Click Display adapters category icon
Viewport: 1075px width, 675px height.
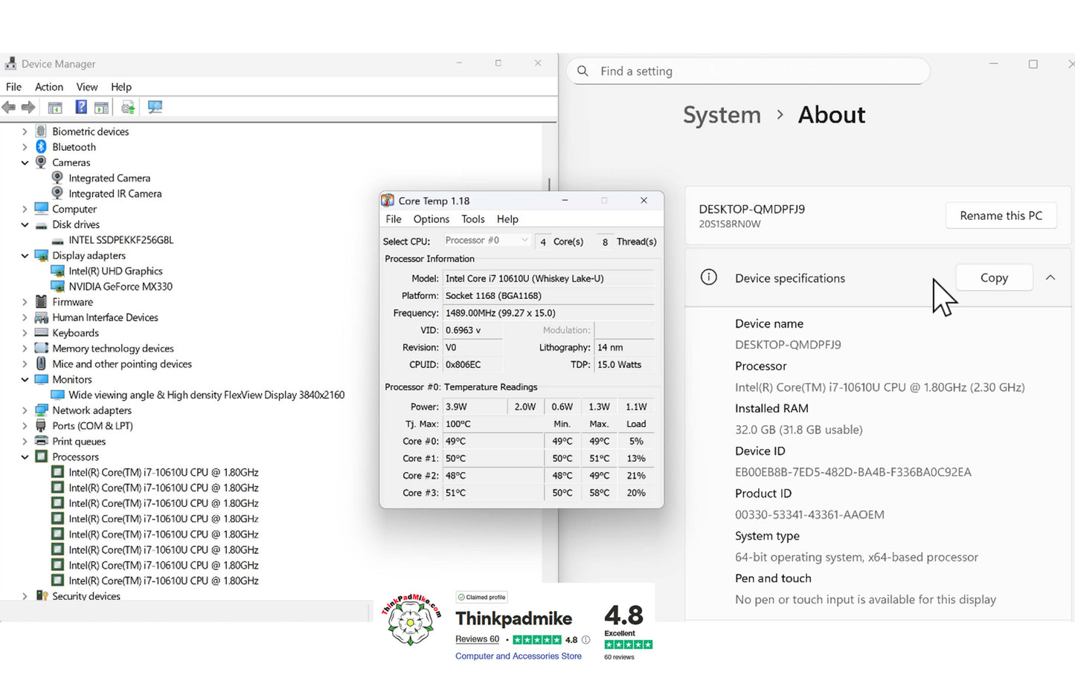(41, 256)
